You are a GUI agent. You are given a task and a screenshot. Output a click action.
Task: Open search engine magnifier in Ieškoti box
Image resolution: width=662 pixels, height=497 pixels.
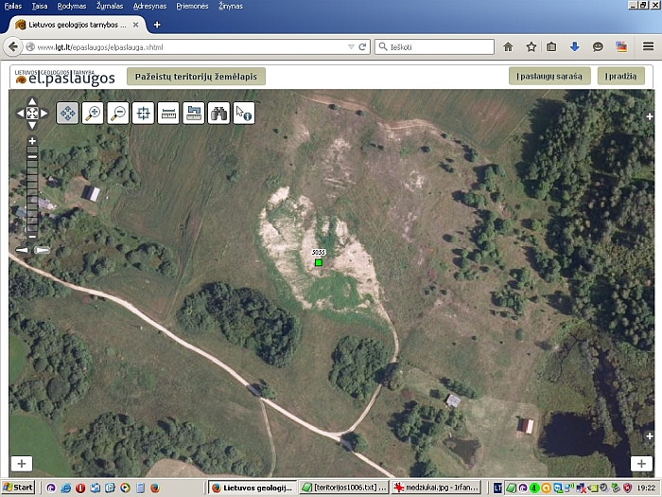[x=382, y=46]
